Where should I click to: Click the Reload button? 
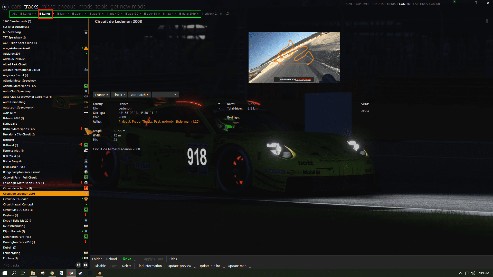[x=111, y=259]
